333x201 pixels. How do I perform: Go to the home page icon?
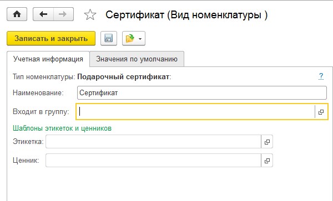click(17, 14)
